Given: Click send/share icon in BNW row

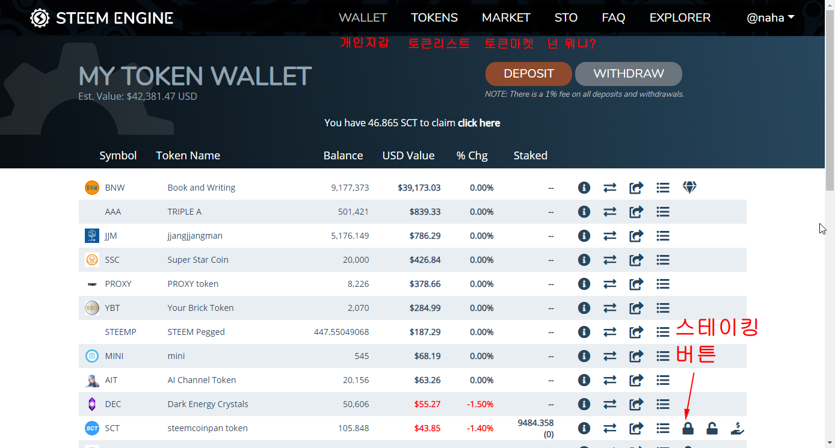Looking at the screenshot, I should pyautogui.click(x=636, y=188).
